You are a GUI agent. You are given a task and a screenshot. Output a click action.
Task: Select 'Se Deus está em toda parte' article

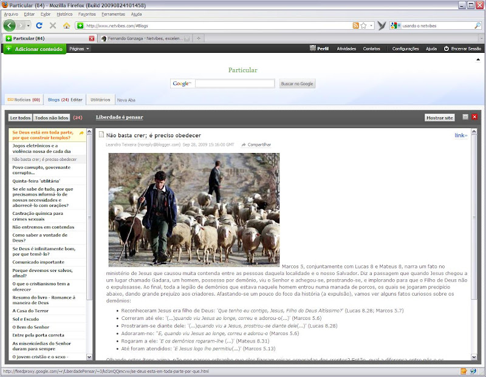(43, 135)
